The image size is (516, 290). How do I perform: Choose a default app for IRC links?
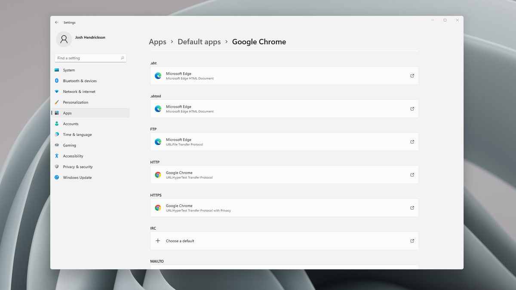click(284, 241)
